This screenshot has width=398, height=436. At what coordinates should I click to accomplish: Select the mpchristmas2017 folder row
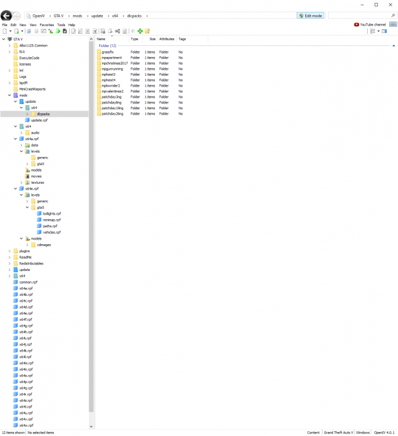coord(140,63)
